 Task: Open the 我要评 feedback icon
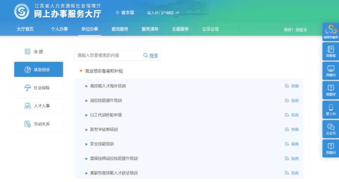(330, 90)
